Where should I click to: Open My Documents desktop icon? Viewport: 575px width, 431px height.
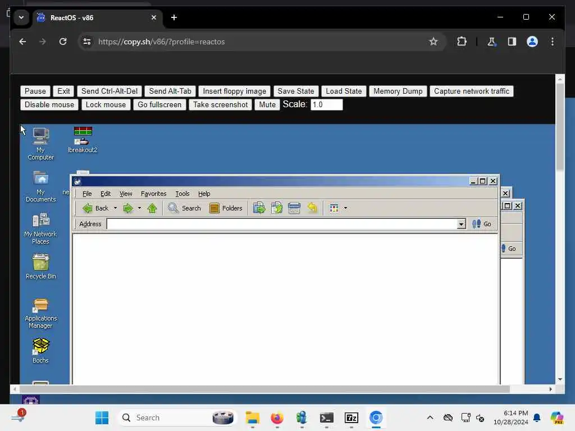point(40,186)
